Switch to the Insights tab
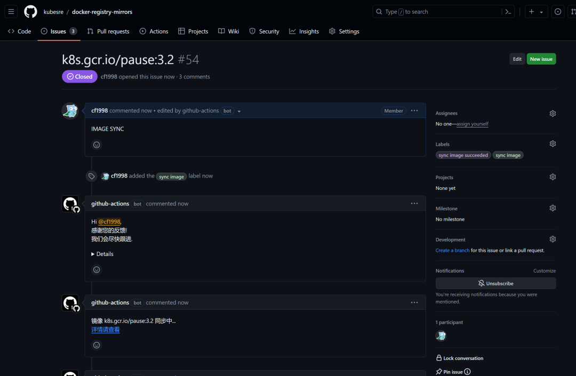Image resolution: width=576 pixels, height=376 pixels. [304, 31]
